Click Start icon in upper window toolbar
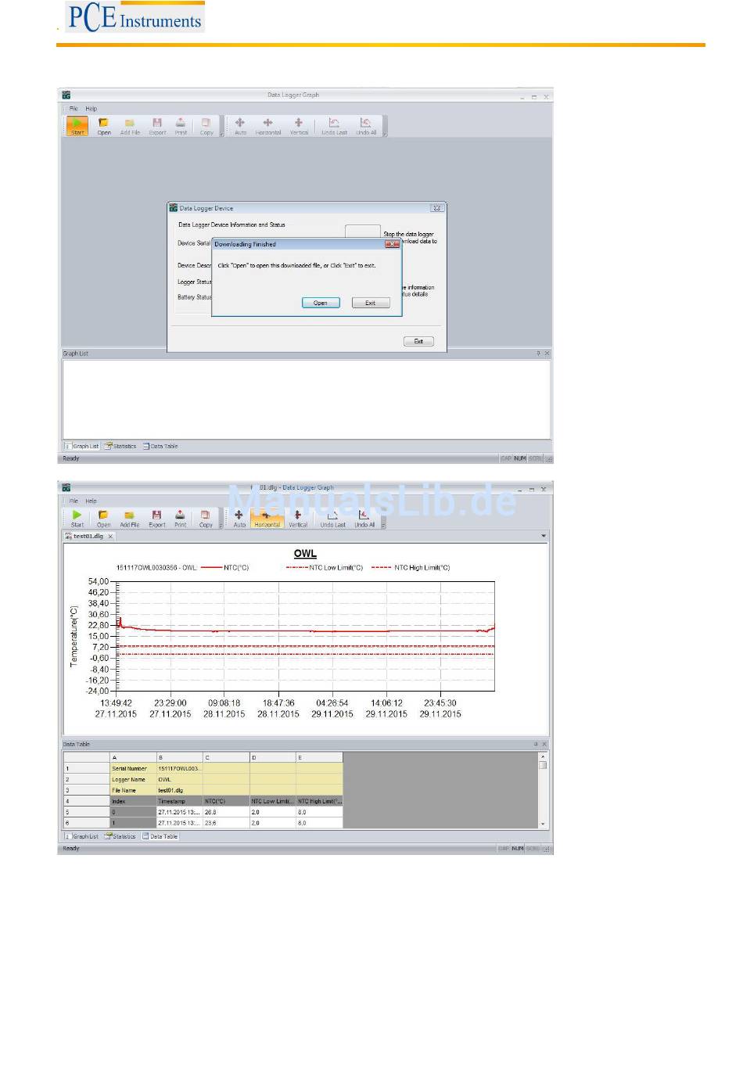 point(77,125)
